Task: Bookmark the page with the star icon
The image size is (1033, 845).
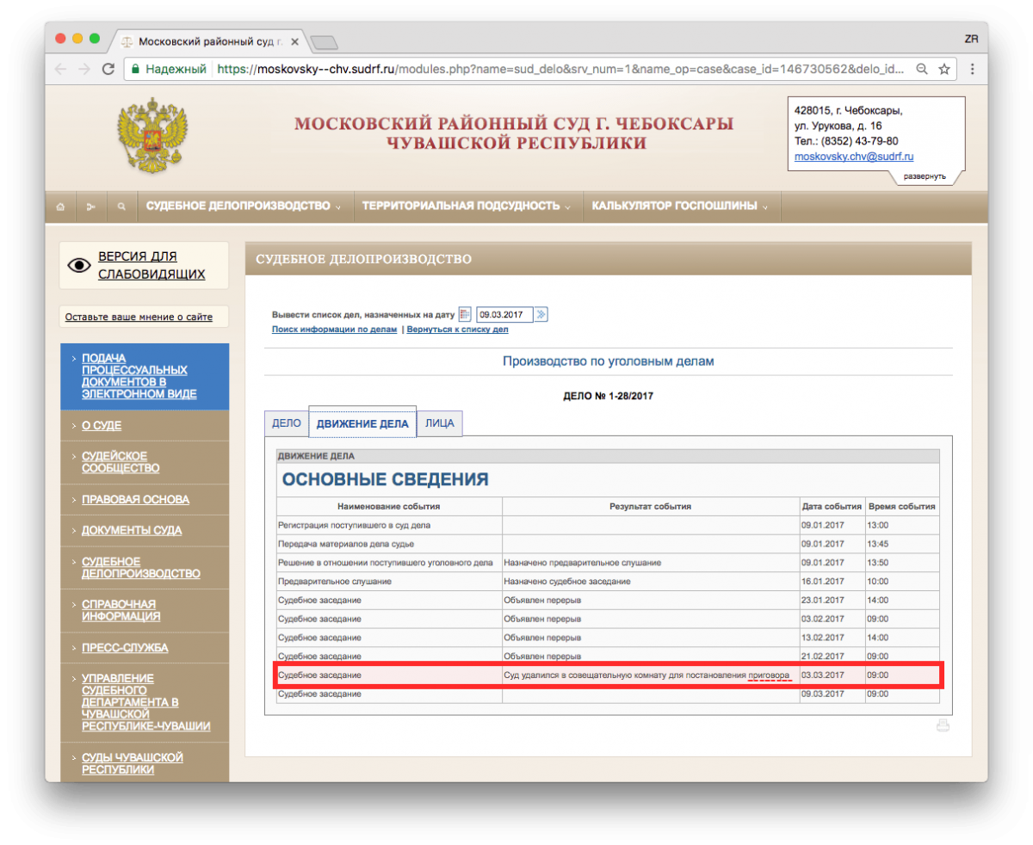Action: click(x=944, y=69)
